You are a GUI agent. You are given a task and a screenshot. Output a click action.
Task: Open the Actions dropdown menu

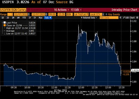pos(62,10)
